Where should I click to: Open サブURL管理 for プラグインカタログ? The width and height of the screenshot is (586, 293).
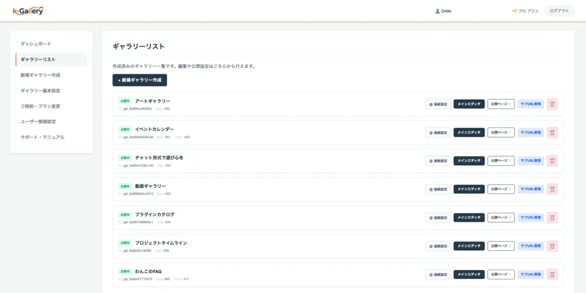531,217
